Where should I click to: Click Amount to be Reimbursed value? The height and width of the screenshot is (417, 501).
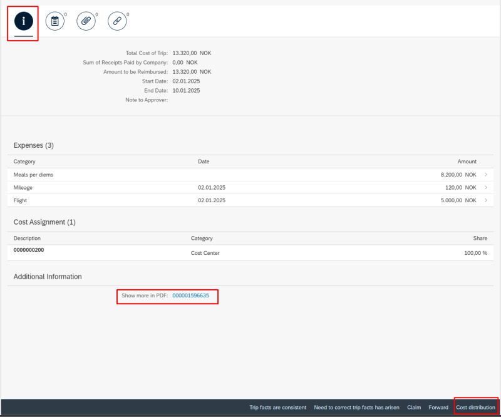click(192, 71)
